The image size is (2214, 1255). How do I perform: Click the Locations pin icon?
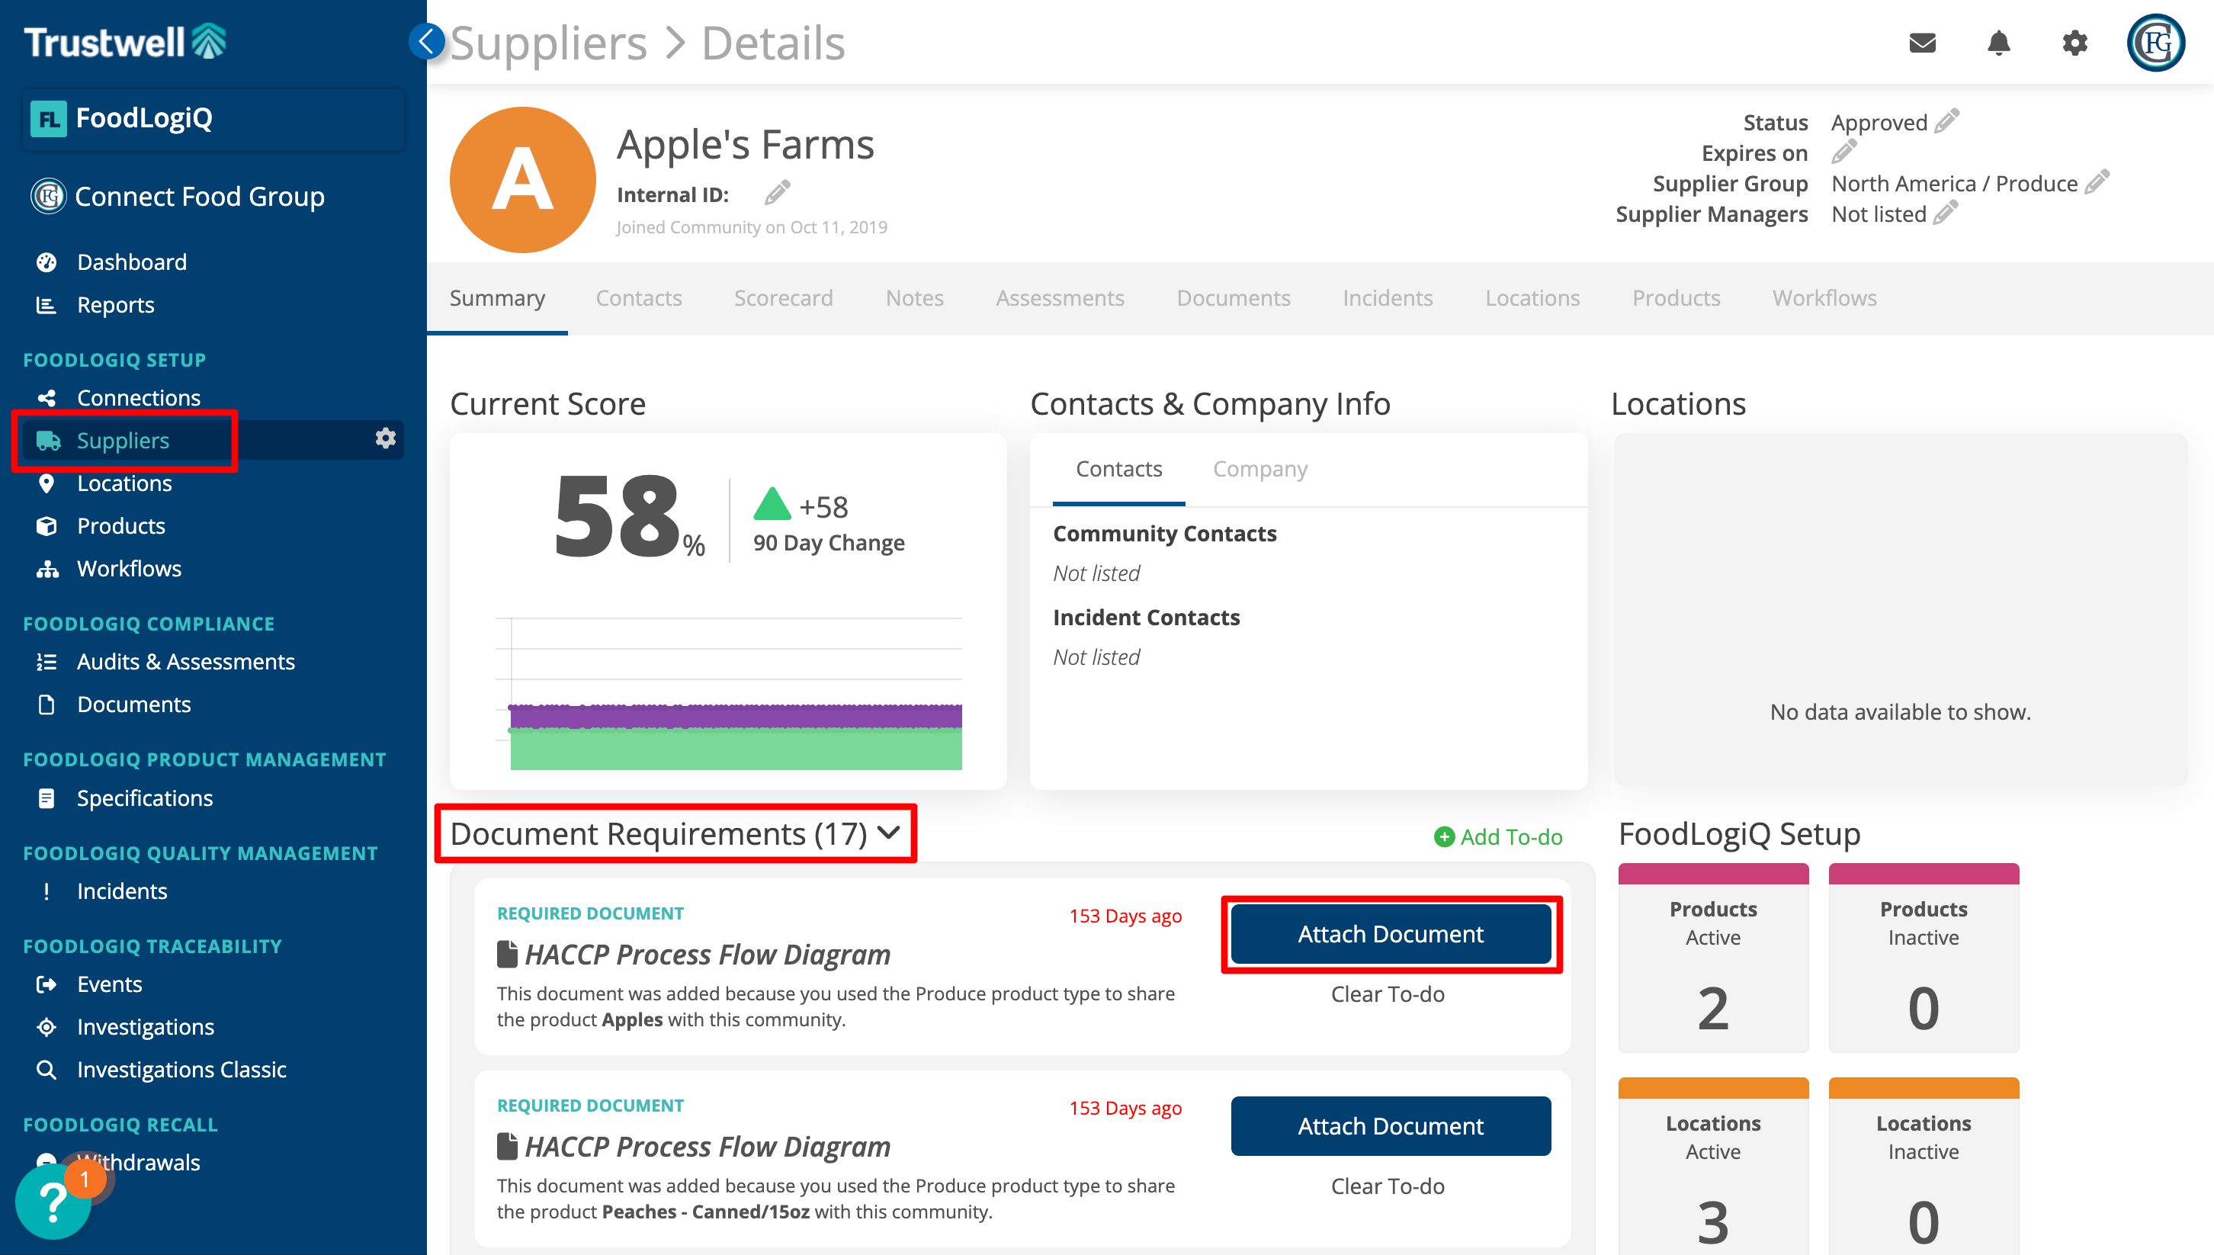(47, 483)
